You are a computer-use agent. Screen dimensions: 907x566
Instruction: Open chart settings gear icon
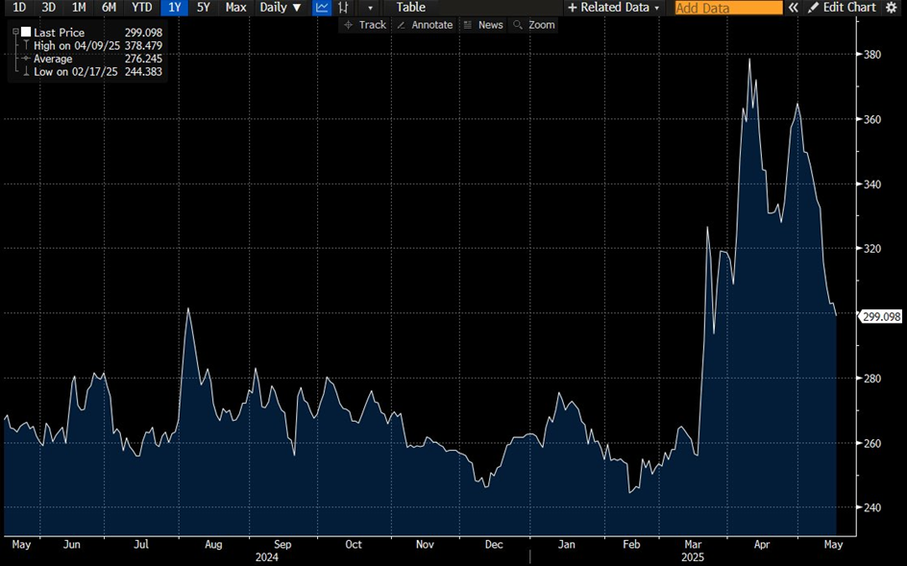coord(891,8)
